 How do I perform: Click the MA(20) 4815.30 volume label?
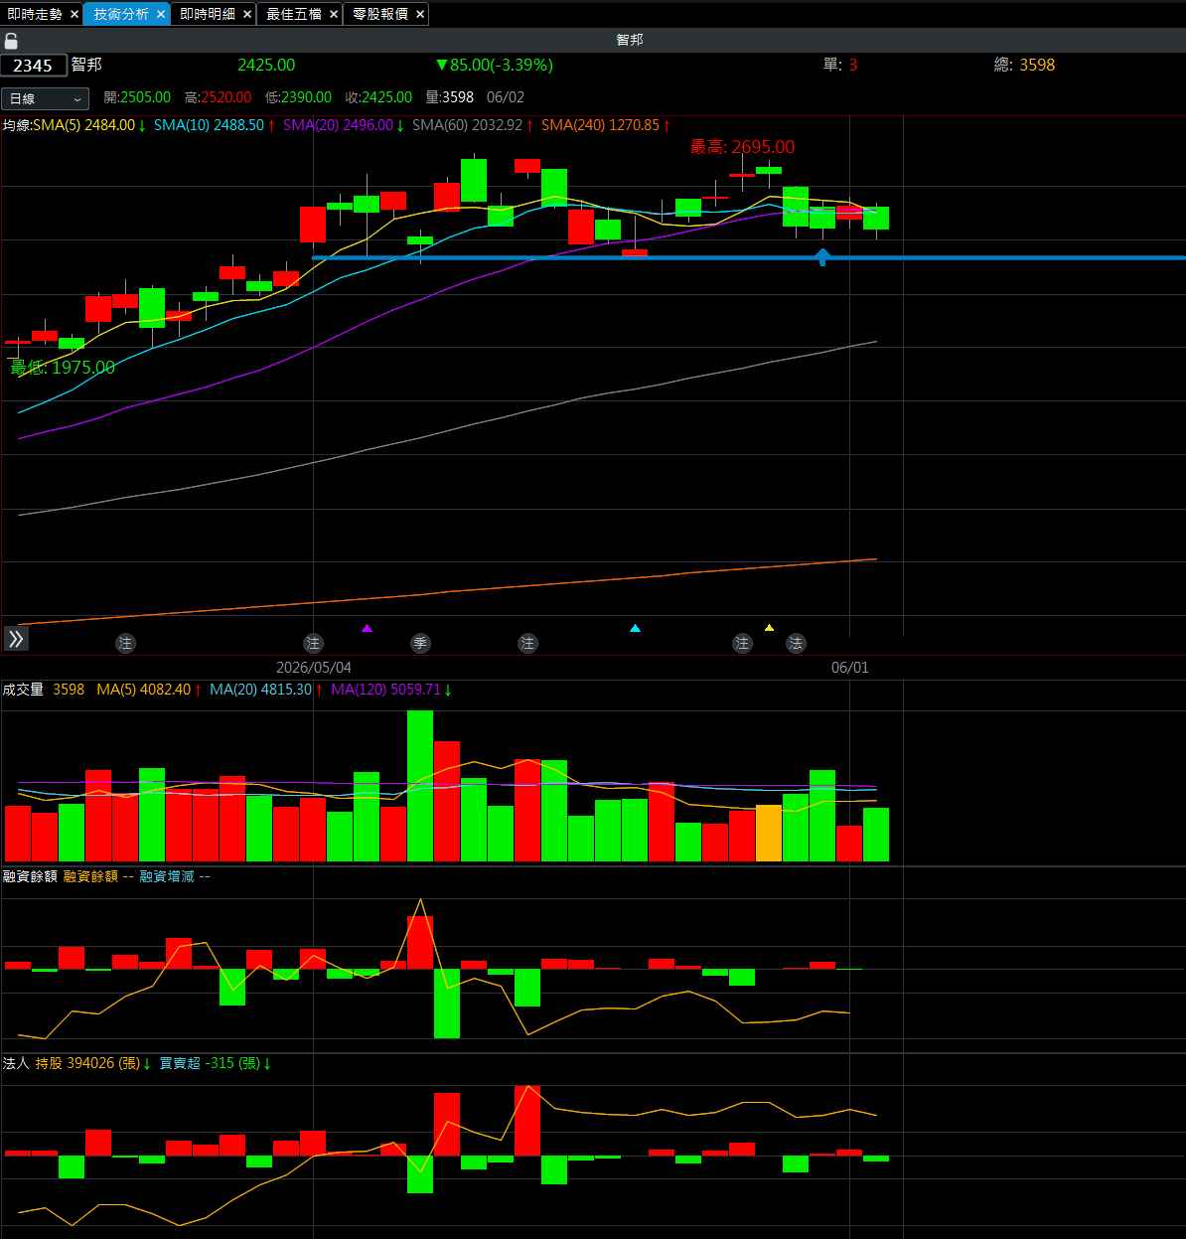[266, 690]
